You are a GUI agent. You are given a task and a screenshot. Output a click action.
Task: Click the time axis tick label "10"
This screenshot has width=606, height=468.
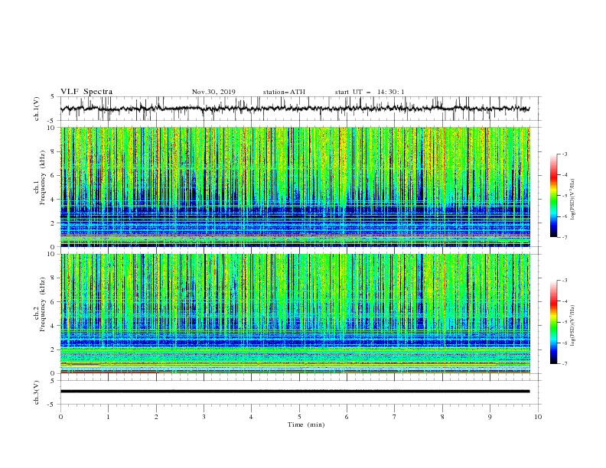(x=538, y=417)
